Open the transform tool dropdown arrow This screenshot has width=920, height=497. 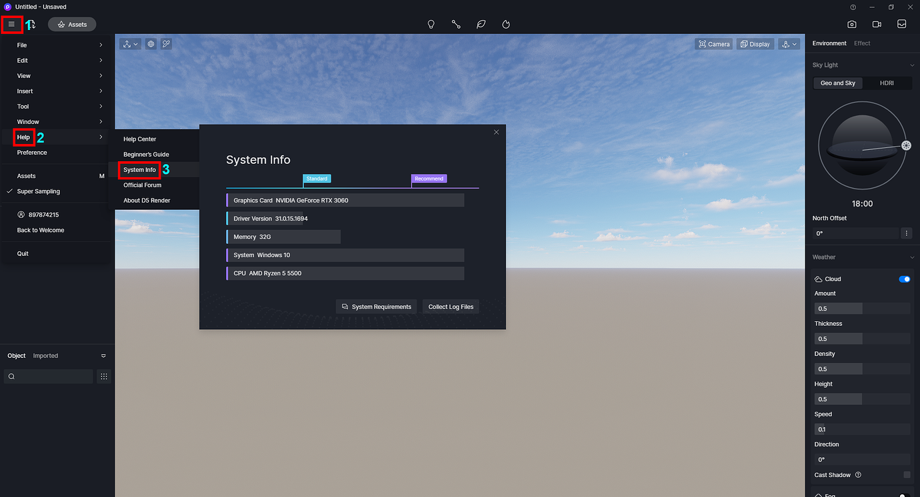pyautogui.click(x=135, y=43)
